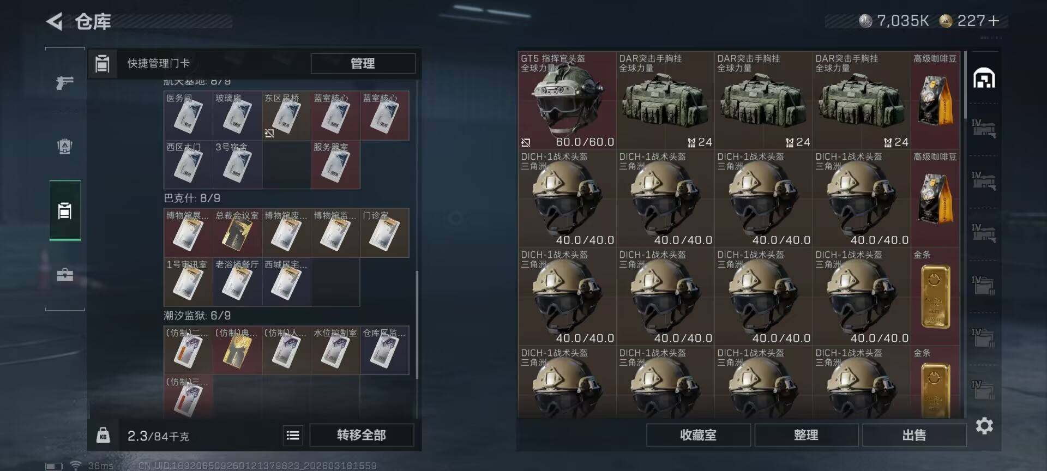Select the keycard clipboard sidebar tab
The image size is (1047, 471).
pos(65,210)
